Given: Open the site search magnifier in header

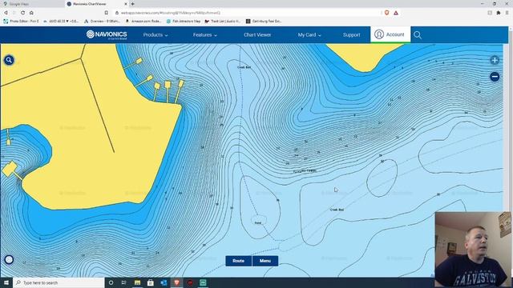Looking at the screenshot, I should click(x=418, y=35).
